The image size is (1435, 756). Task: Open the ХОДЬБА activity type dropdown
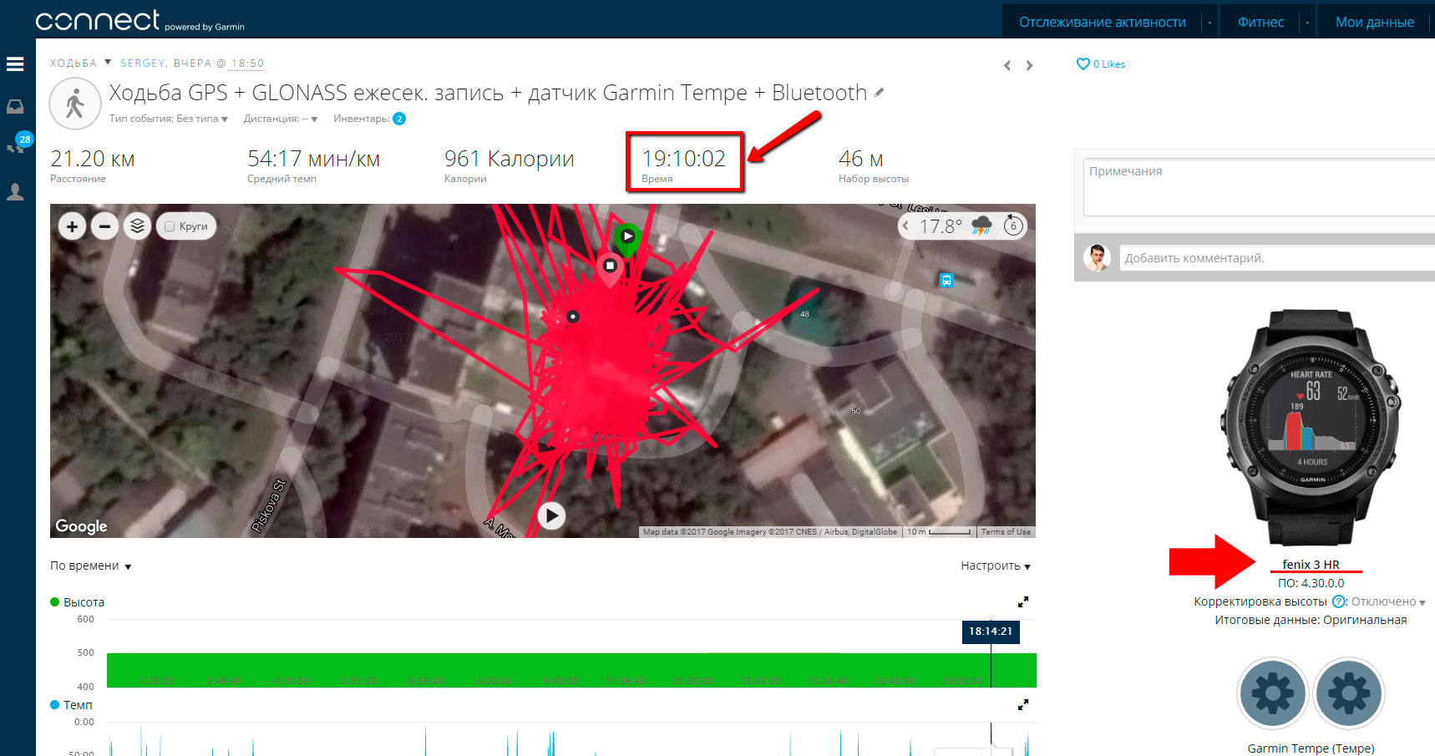[80, 63]
